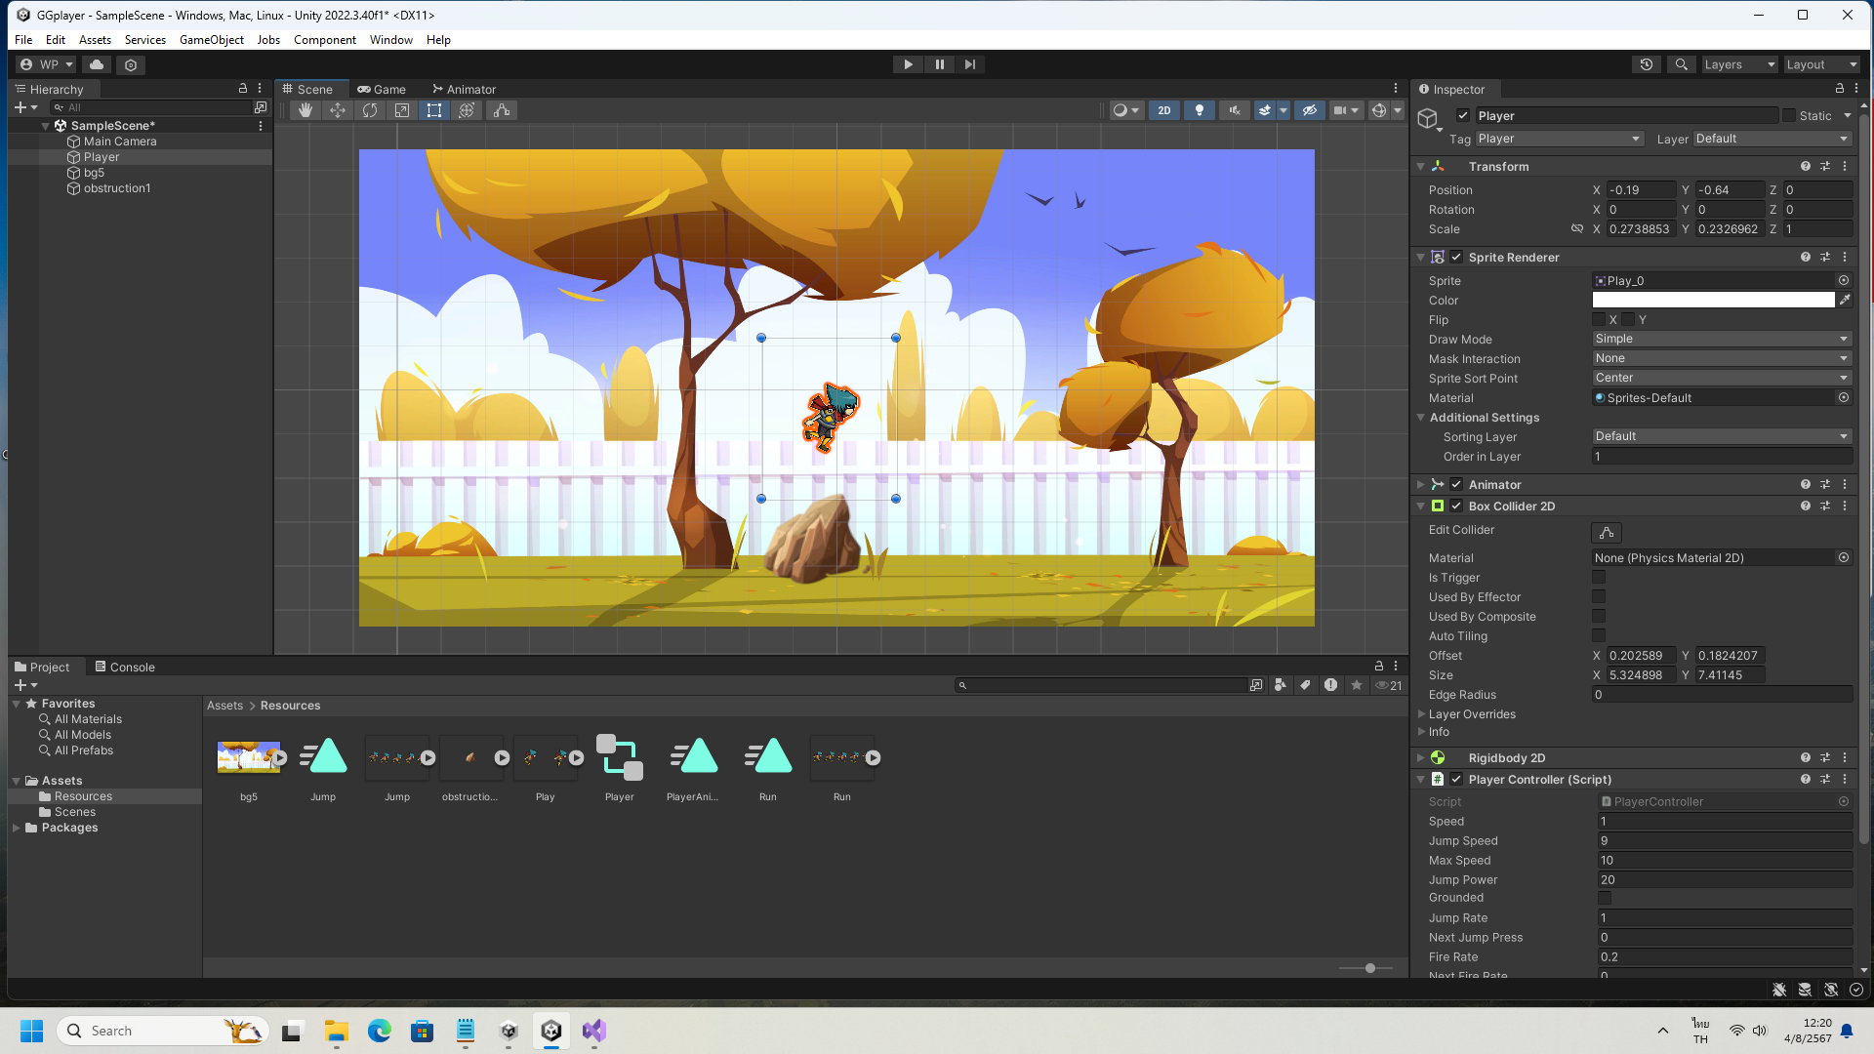Open the cloud services icon
The width and height of the screenshot is (1874, 1054).
point(96,64)
